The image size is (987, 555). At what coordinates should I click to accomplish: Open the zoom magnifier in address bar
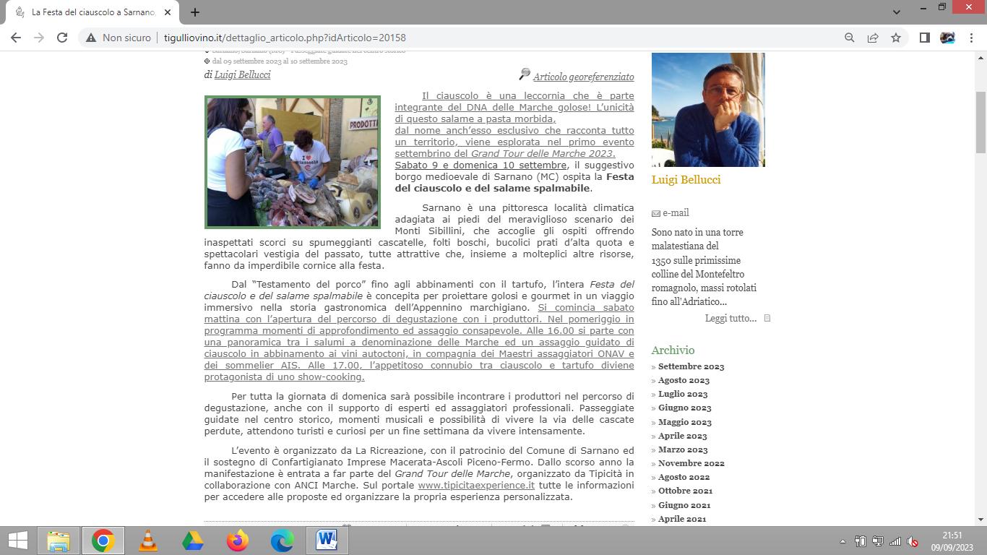click(850, 38)
